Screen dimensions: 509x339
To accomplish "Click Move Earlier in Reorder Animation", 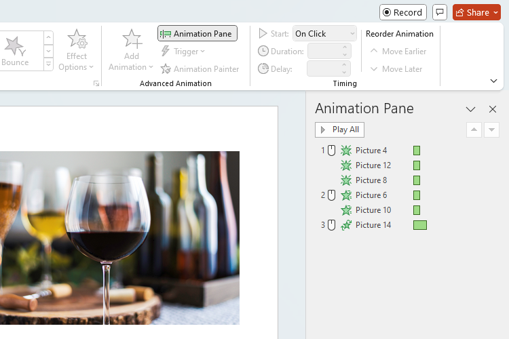I will pos(398,52).
